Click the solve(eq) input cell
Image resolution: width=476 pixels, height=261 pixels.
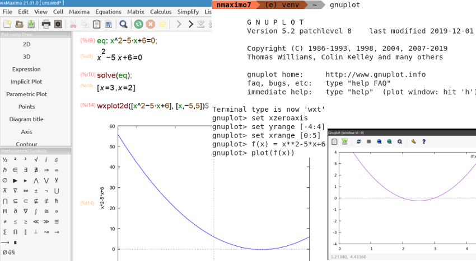pos(114,75)
